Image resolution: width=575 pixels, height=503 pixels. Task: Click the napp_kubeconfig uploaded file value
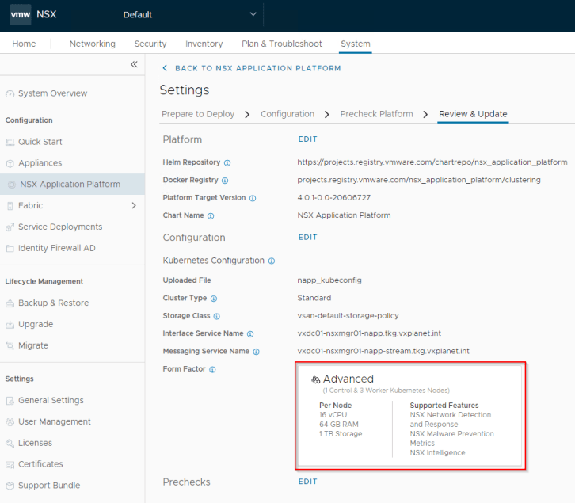click(329, 280)
